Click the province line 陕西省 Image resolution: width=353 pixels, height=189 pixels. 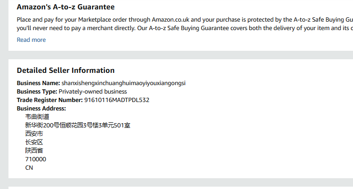[x=34, y=151]
